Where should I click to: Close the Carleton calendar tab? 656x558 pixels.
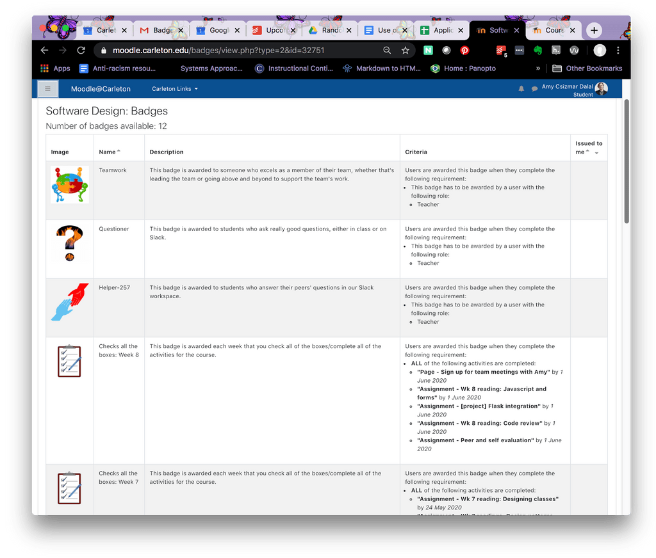pos(124,30)
